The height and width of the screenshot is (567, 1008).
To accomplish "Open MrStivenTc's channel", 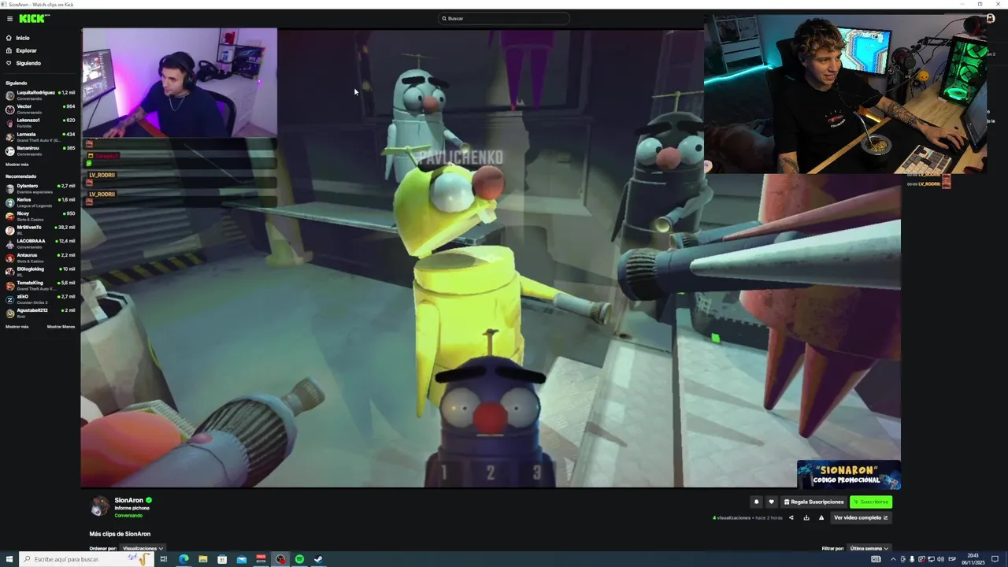I will tap(40, 229).
